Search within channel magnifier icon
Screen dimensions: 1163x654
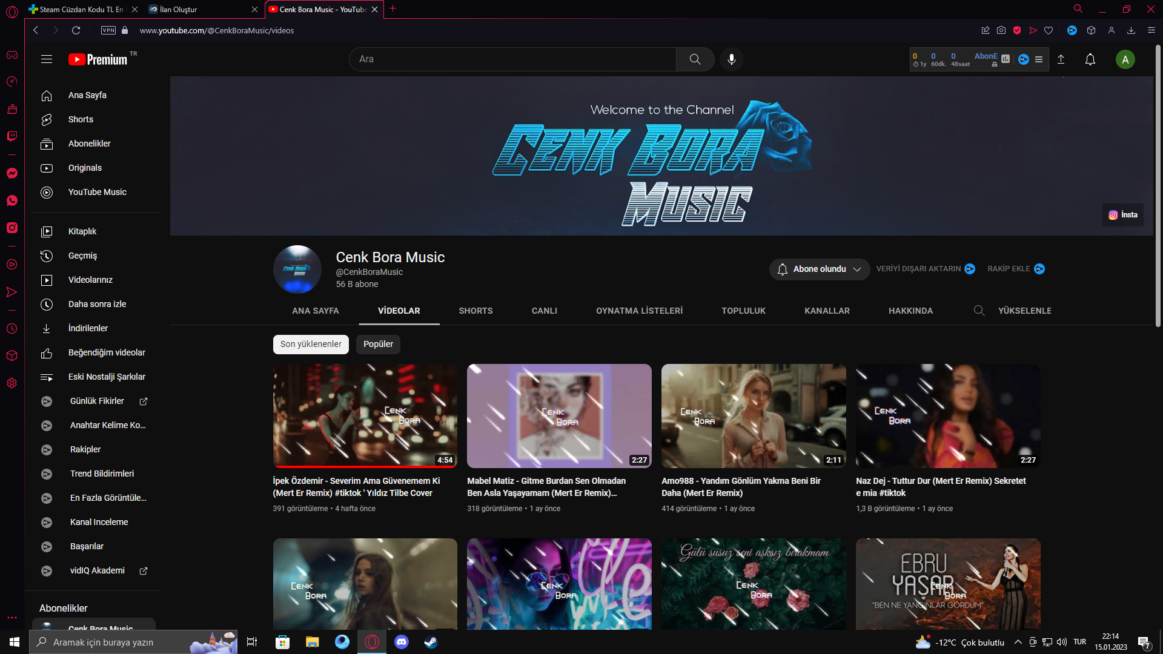(x=979, y=311)
